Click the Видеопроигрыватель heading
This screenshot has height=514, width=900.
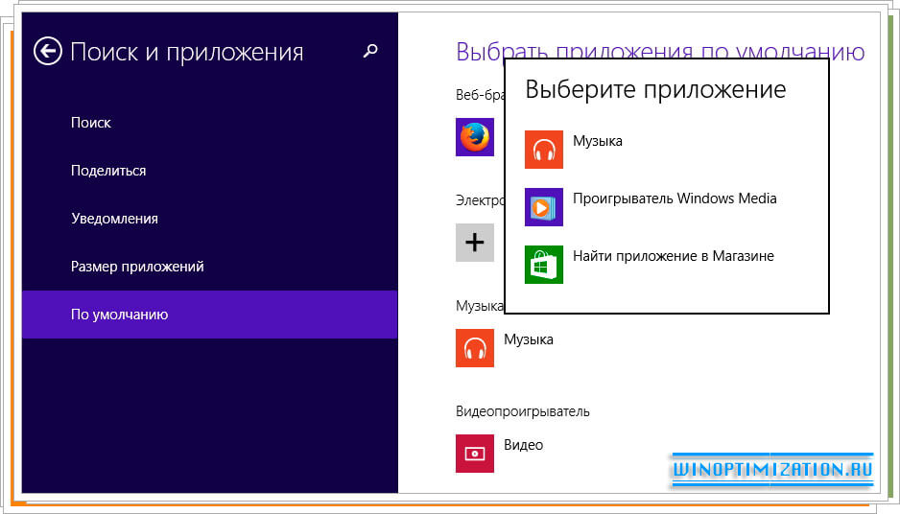point(522,412)
